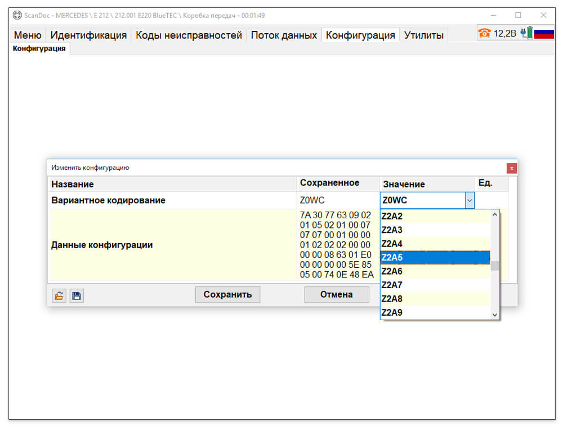Choose Z2A8 from the value list
563x431 pixels.
[x=435, y=299]
